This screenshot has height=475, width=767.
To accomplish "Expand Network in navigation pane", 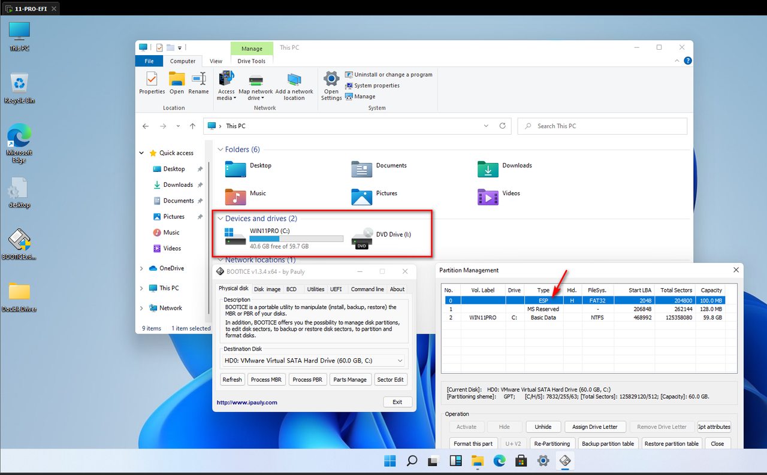I will click(x=142, y=308).
